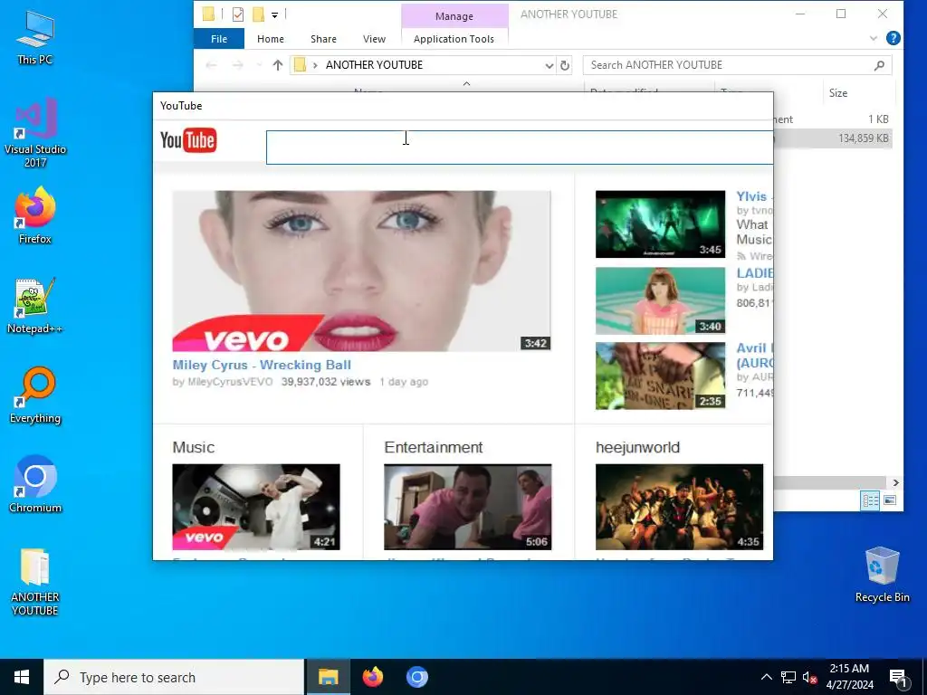Open the heejunworld video thumbnail with 4:35 duration
Screen dimensions: 927x695
(679, 507)
